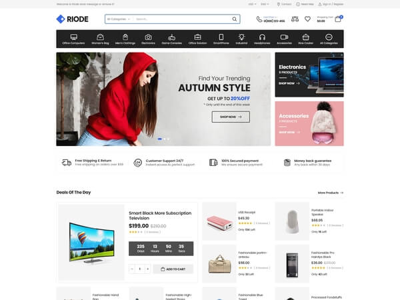Click the Add To Cart button
The width and height of the screenshot is (400, 300).
pyautogui.click(x=173, y=269)
